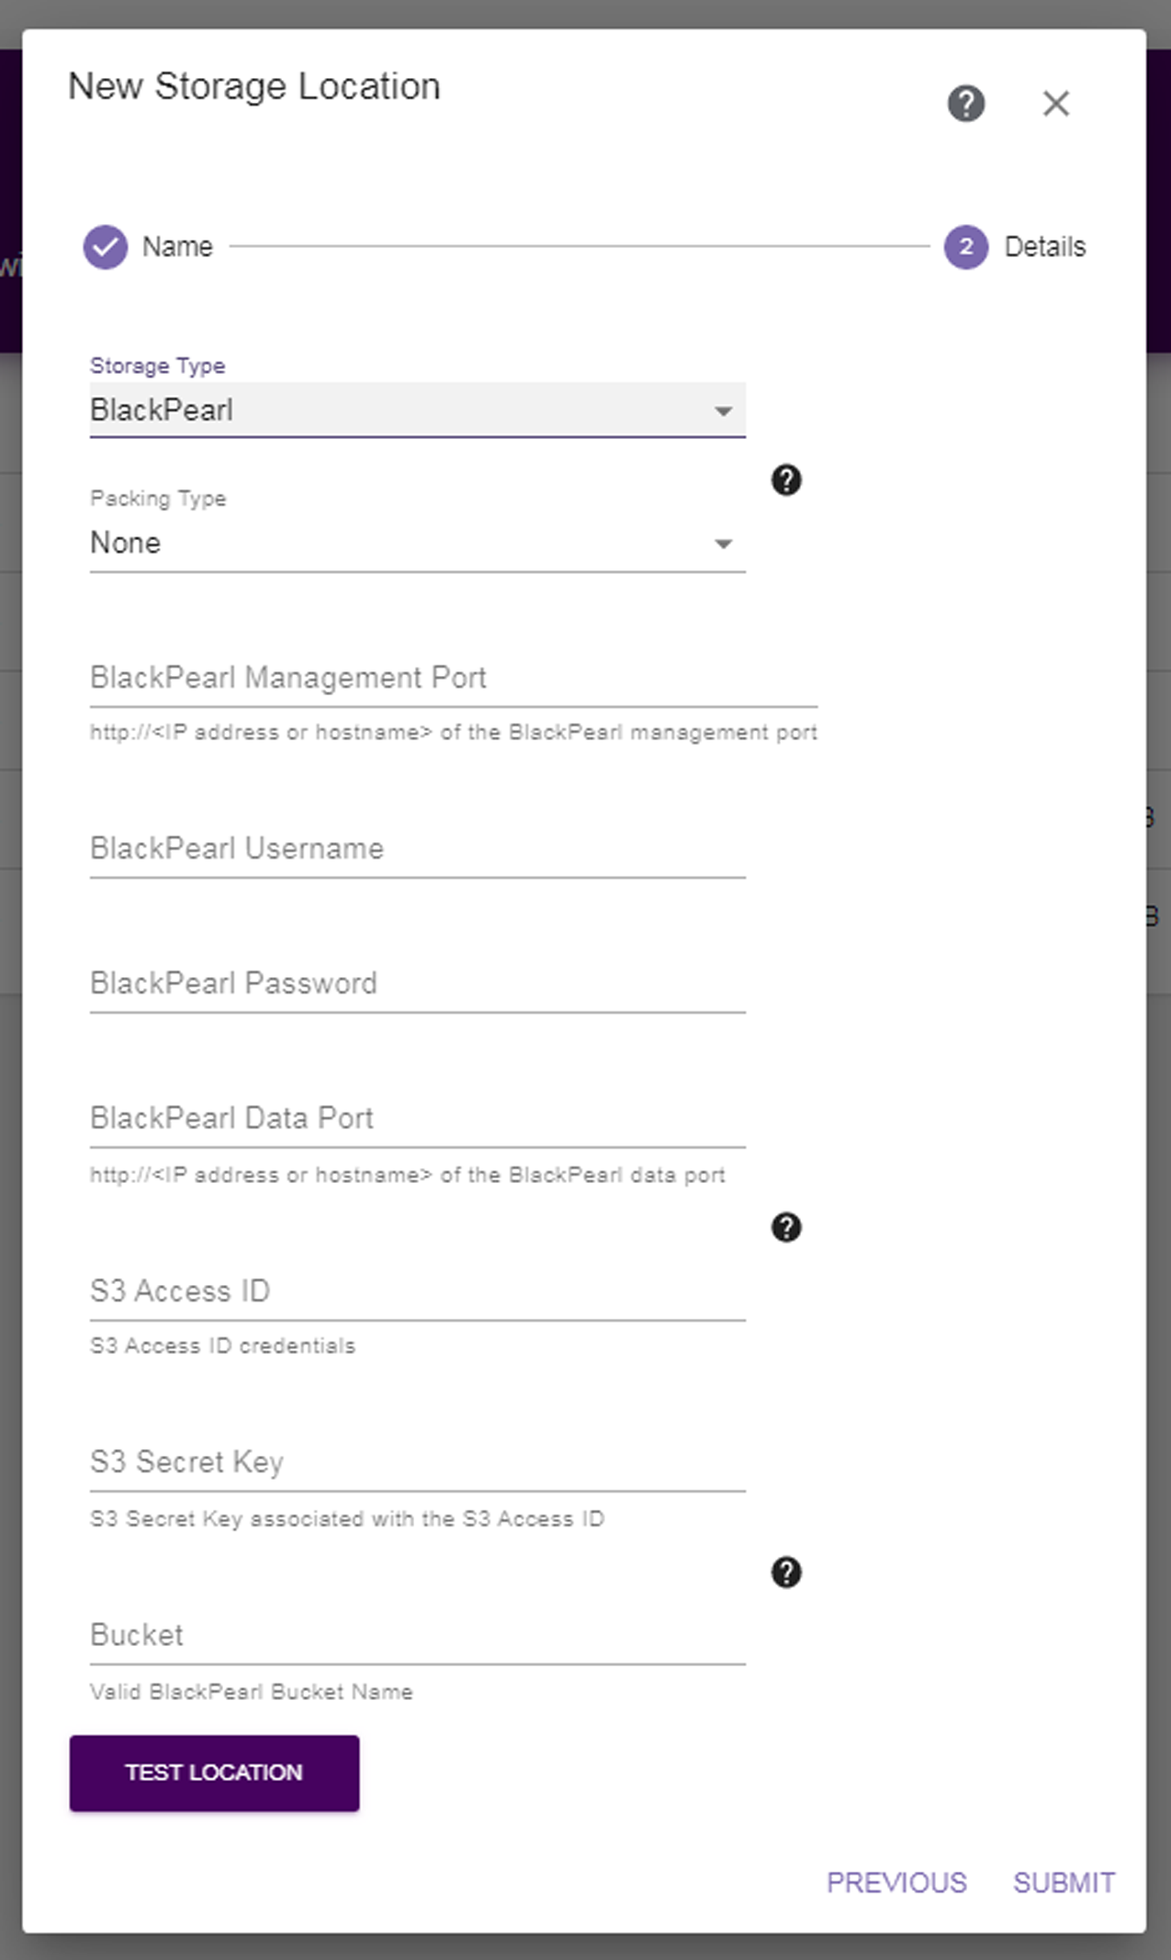Open the BlackPearl storage type selector arrow

[724, 409]
